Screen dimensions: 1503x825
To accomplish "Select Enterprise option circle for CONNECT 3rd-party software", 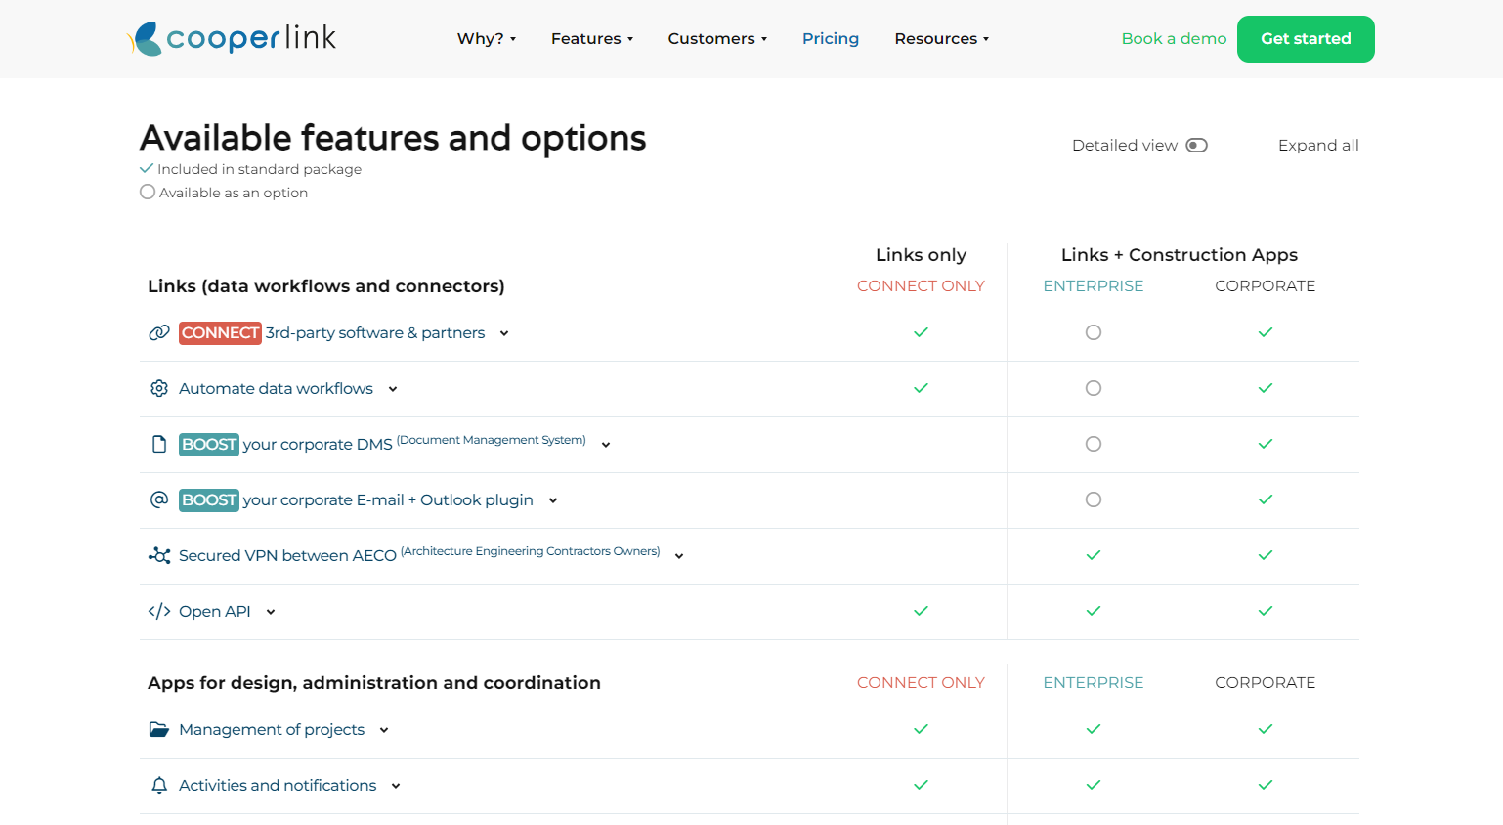I will click(1094, 332).
